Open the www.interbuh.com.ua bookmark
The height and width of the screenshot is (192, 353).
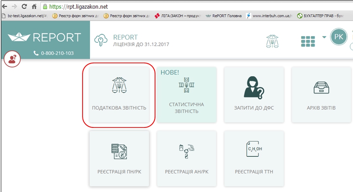[x=269, y=16]
